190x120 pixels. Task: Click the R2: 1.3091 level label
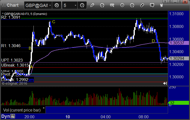click(x=11, y=17)
